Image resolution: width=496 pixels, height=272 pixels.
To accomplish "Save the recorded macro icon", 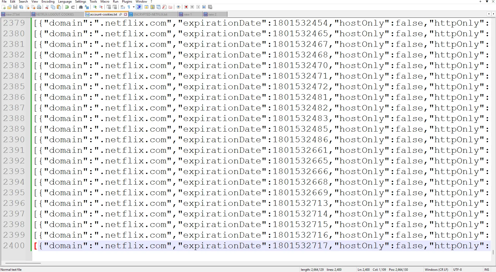I will click(x=210, y=7).
